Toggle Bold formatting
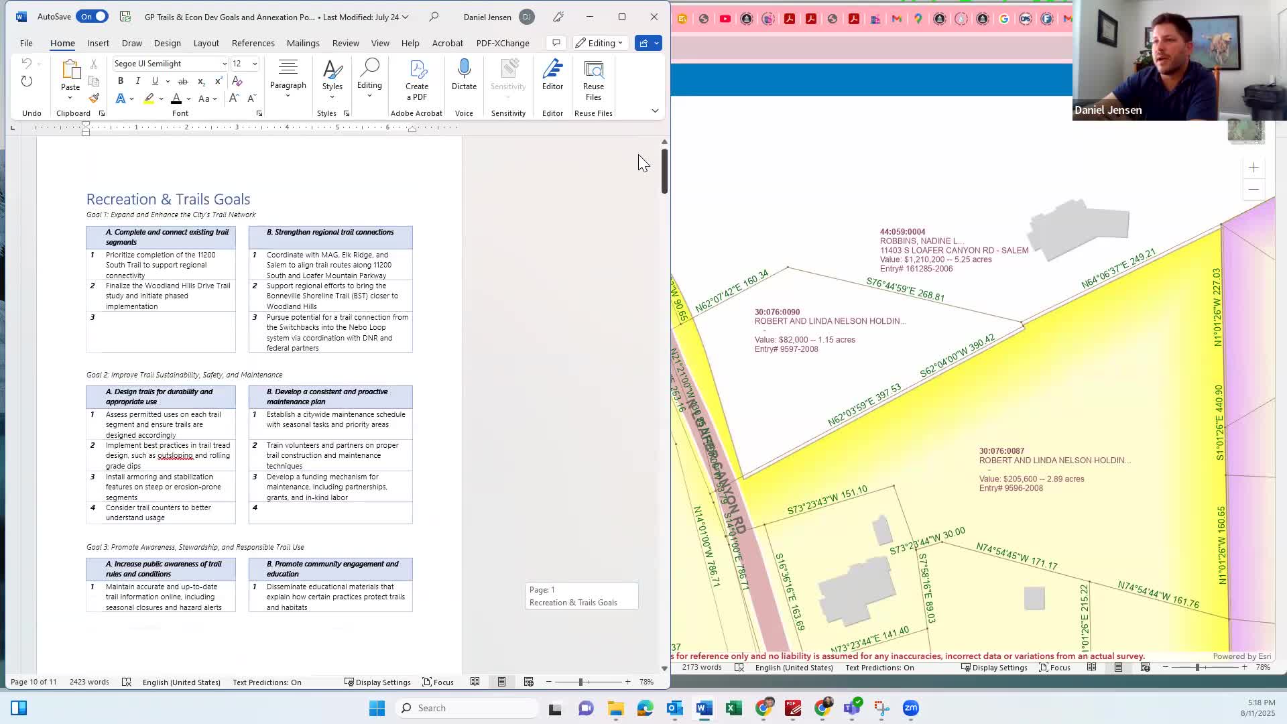This screenshot has height=724, width=1287. pos(121,81)
